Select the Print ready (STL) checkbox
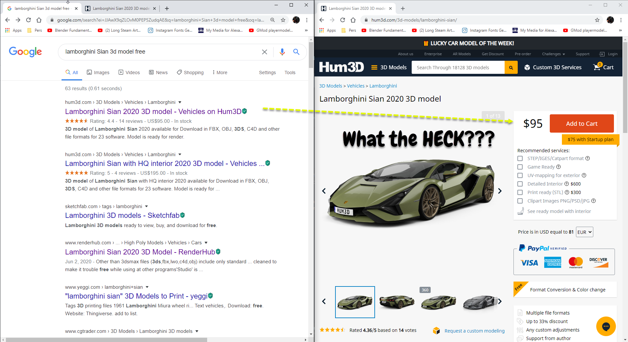 coord(520,192)
